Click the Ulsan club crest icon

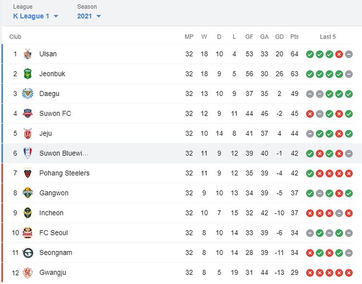pyautogui.click(x=27, y=54)
